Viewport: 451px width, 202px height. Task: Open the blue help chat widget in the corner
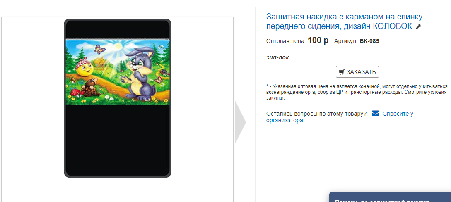tap(390, 197)
